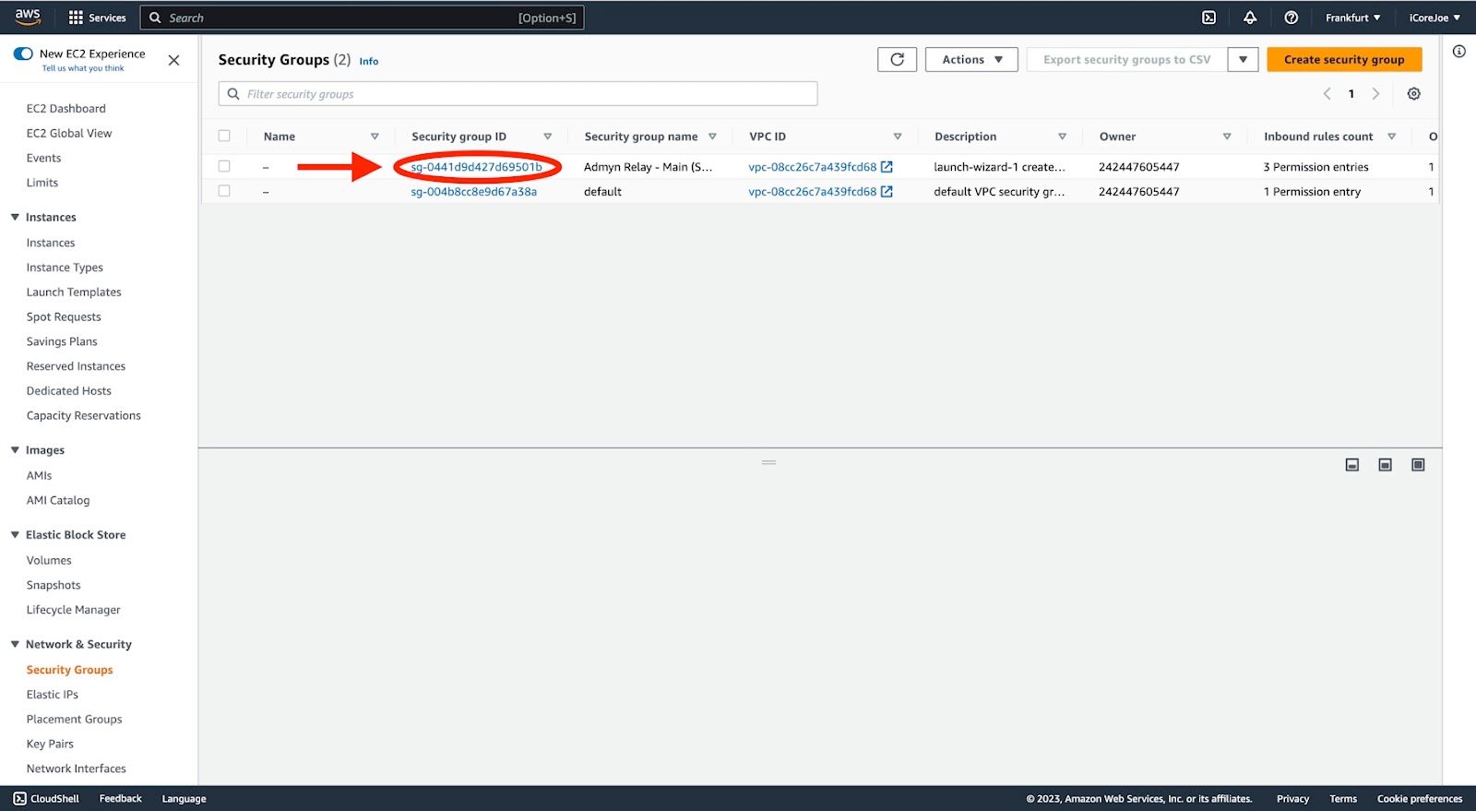Sort by Inbound rules count column
Screen dimensions: 1476x811
1391,137
